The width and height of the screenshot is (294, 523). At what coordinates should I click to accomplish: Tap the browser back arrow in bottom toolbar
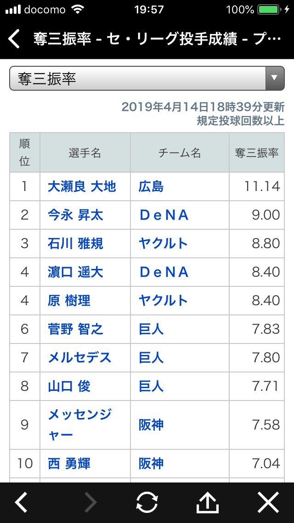point(21,502)
